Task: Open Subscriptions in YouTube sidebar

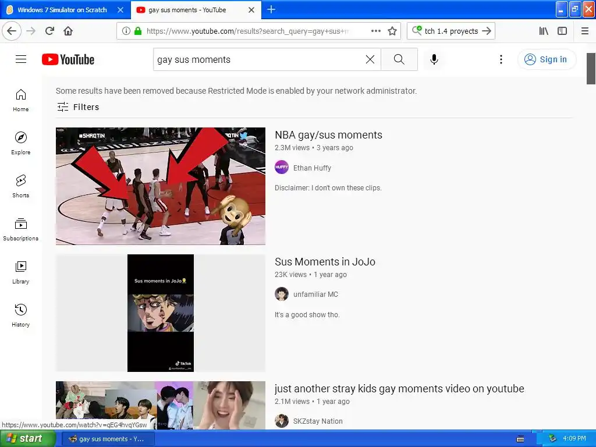Action: pos(20,229)
